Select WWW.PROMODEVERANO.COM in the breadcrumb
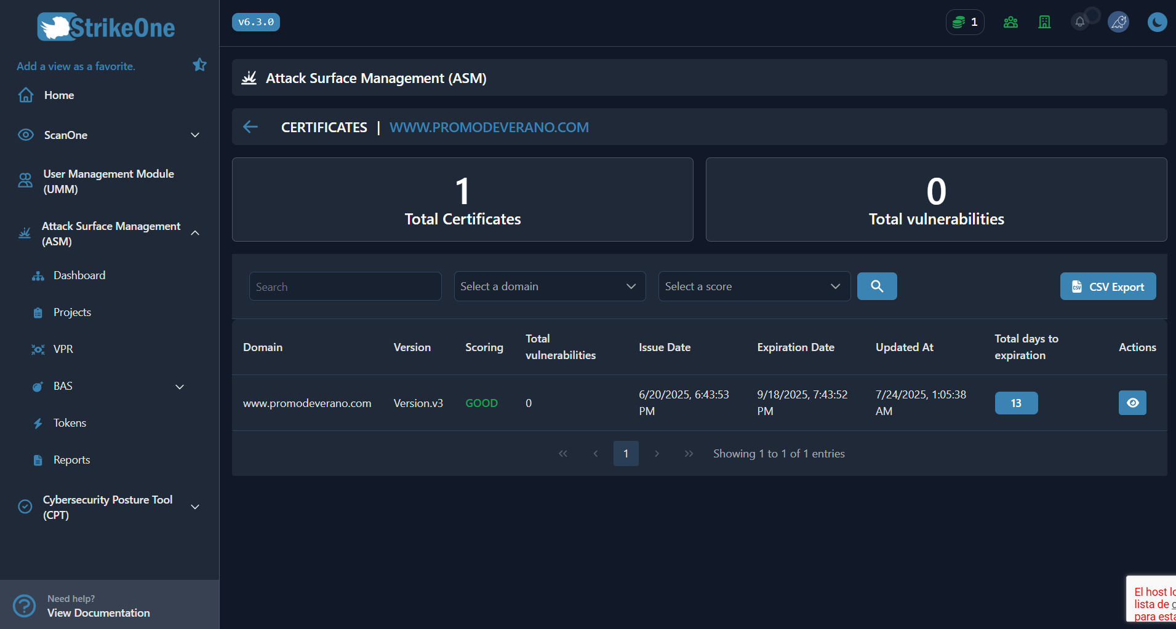 489,127
